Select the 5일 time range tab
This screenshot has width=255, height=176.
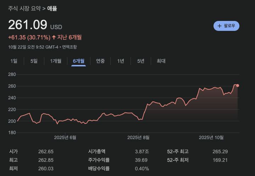coord(34,61)
